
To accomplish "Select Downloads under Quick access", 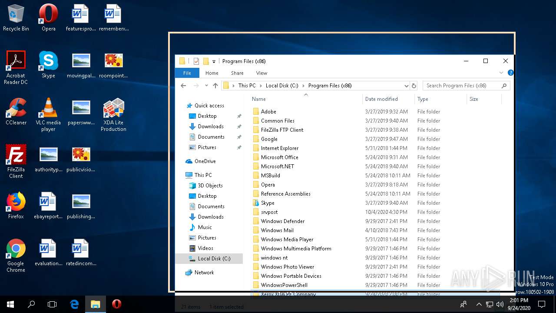I will pos(211,127).
